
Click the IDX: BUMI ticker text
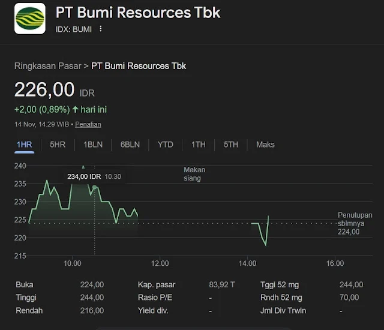click(x=73, y=29)
